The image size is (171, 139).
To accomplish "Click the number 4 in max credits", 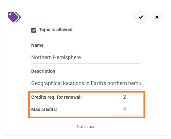I will coord(125,109).
